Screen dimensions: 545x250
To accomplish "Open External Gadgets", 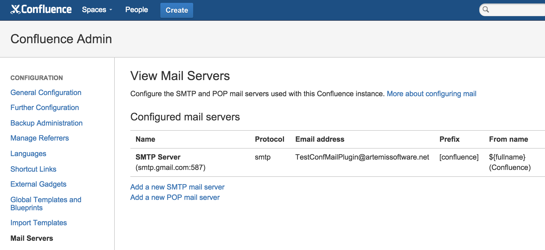I will coord(38,184).
